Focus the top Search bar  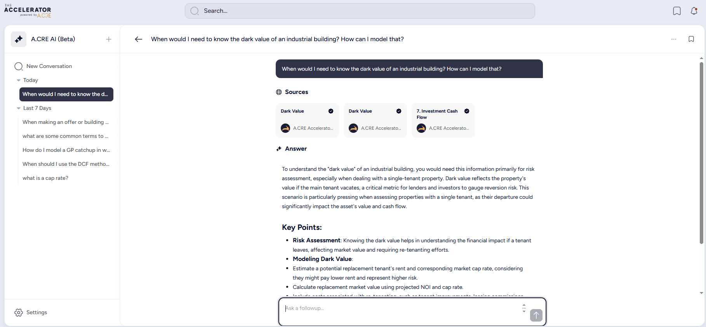360,11
